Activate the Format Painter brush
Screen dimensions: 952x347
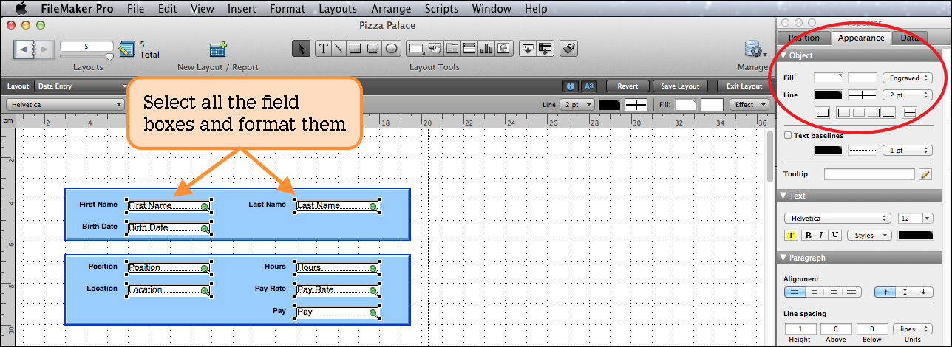568,49
